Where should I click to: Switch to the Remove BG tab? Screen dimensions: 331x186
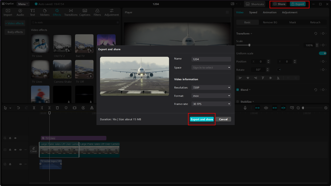pos(270,22)
